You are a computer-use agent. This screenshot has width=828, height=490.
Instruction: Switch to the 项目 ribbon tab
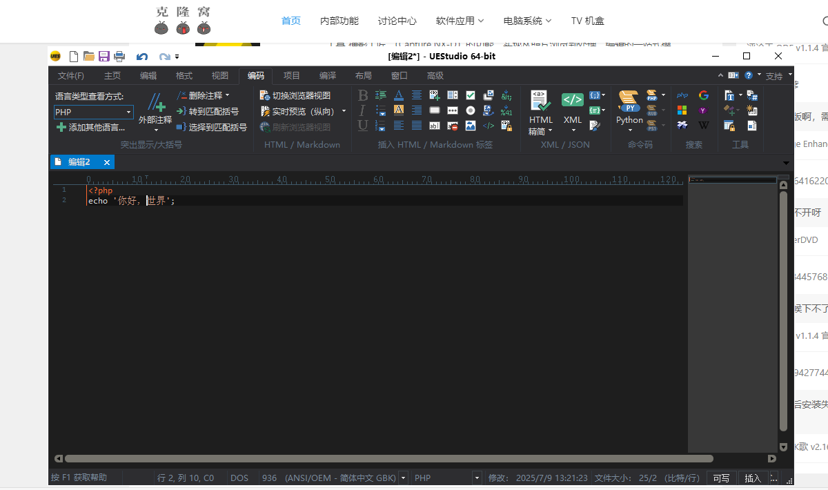(x=292, y=76)
